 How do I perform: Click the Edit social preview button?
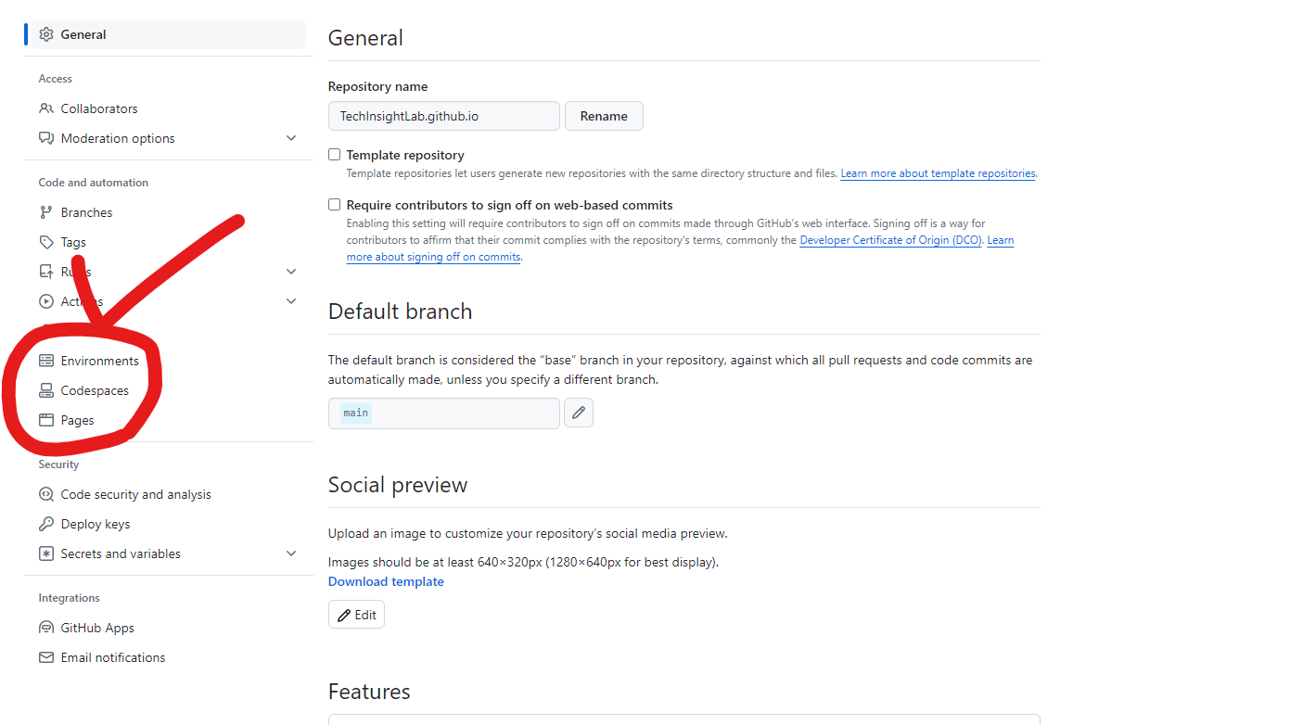[x=356, y=615]
